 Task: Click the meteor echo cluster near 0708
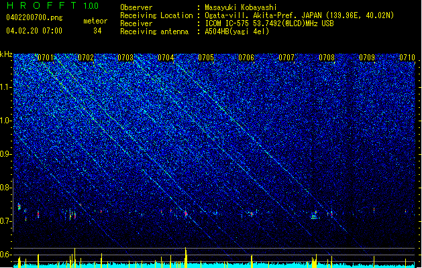[315, 215]
